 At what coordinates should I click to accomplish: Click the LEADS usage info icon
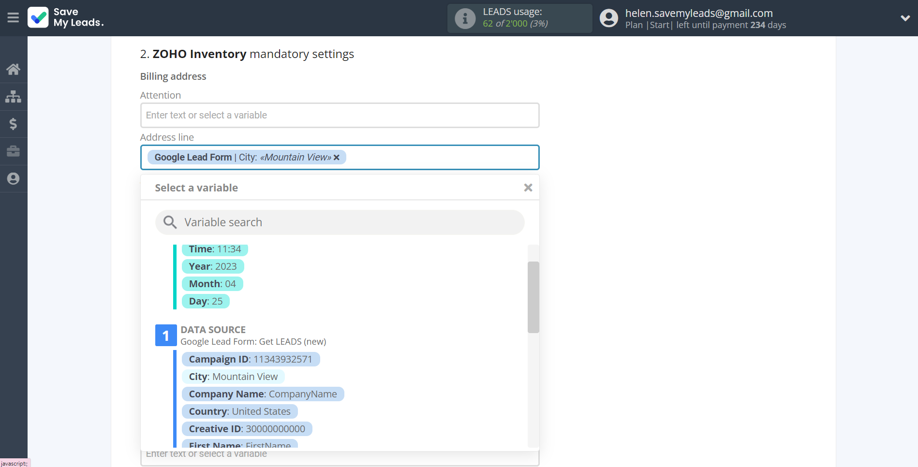click(465, 18)
